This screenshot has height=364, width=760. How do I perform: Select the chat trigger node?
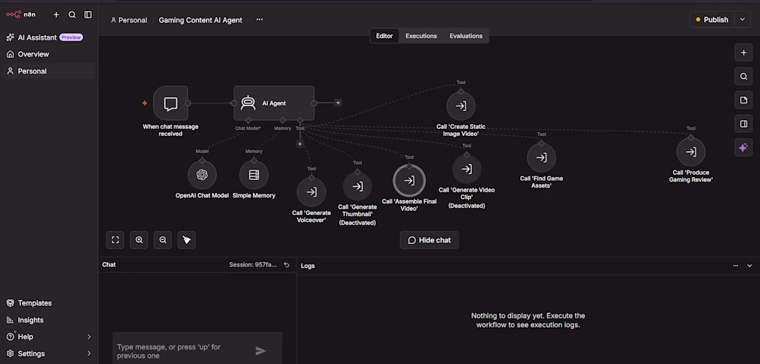click(x=171, y=103)
